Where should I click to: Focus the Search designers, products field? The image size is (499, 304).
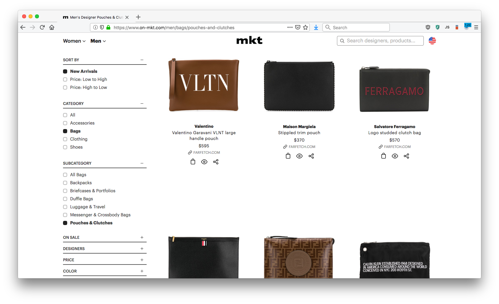[x=380, y=41]
